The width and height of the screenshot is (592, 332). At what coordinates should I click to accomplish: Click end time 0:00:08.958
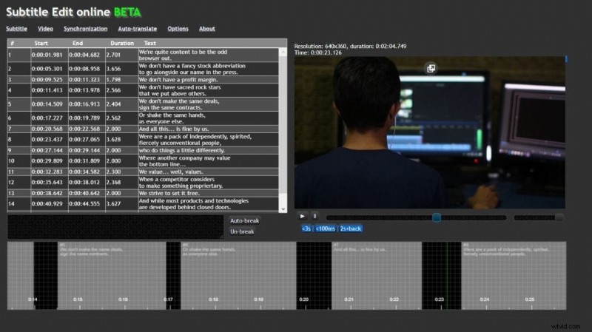pyautogui.click(x=84, y=69)
